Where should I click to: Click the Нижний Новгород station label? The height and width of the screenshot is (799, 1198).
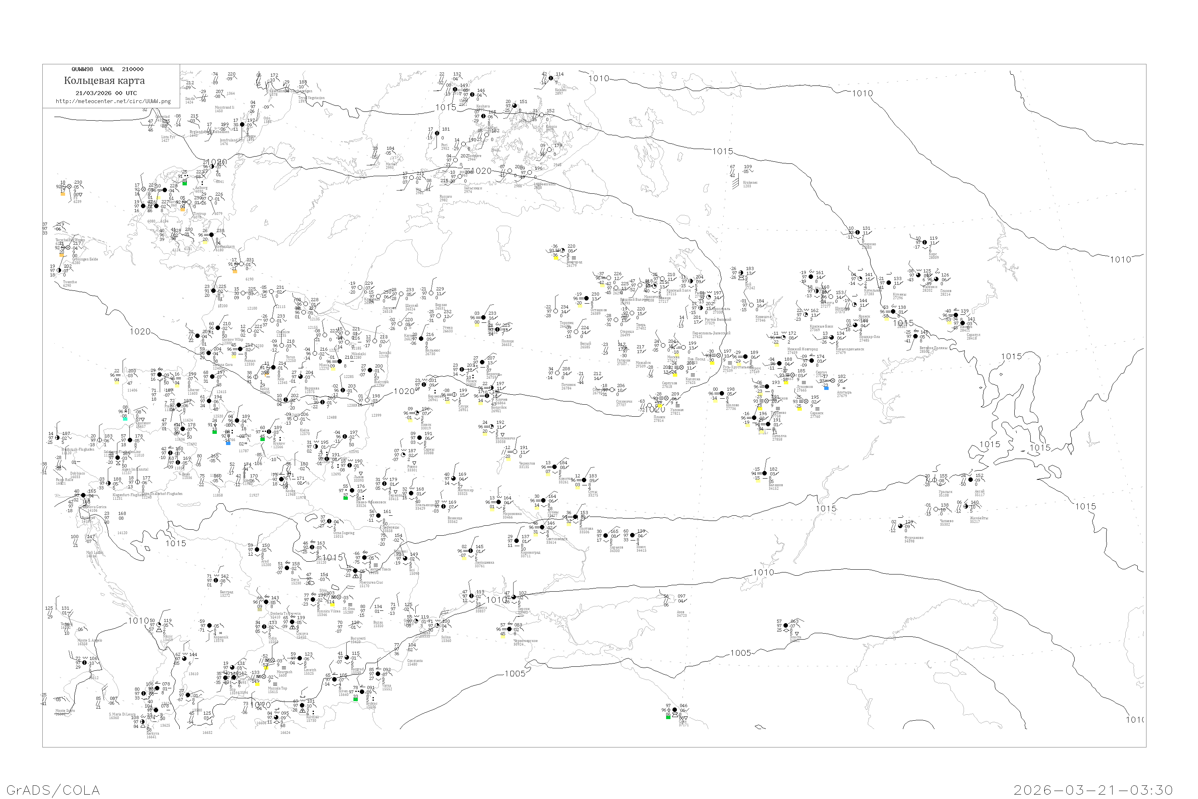click(x=802, y=349)
